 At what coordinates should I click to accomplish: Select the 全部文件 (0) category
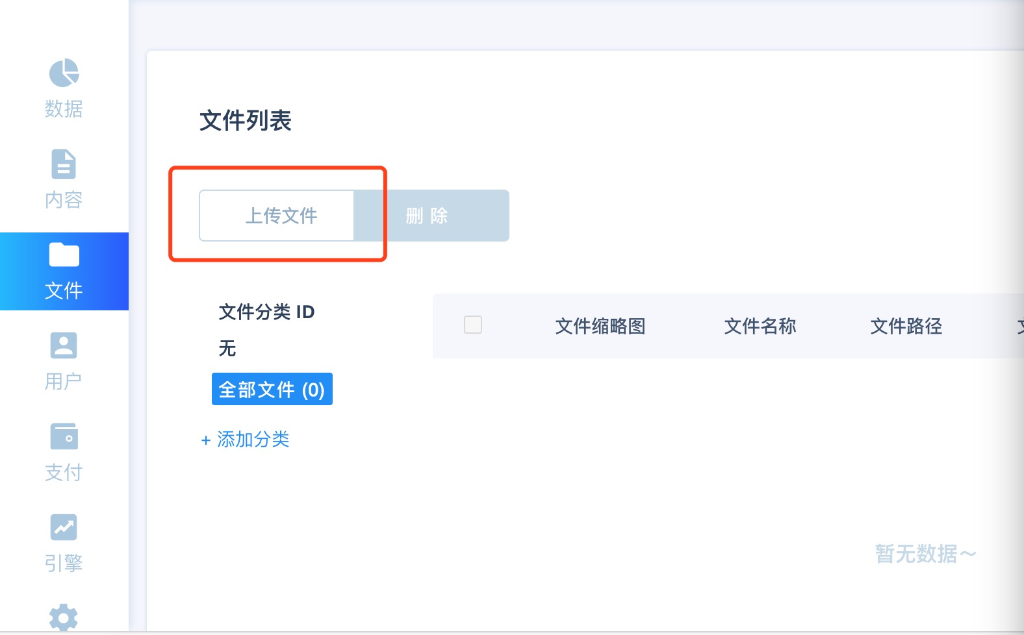tap(272, 390)
